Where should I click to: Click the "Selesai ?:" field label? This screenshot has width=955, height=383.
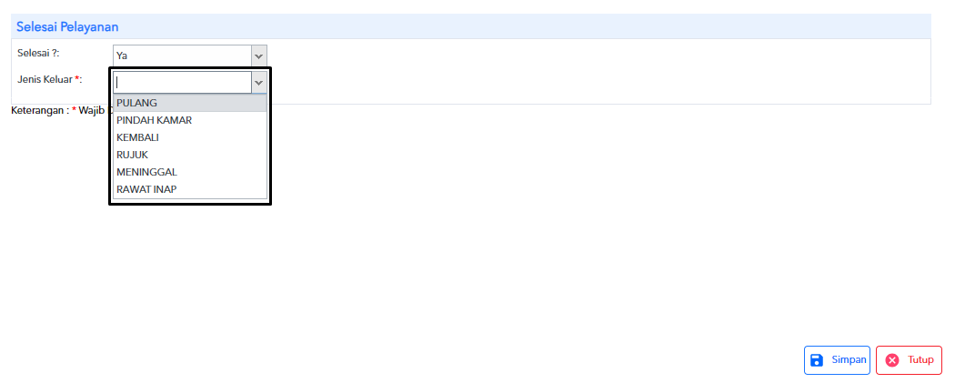coord(38,53)
